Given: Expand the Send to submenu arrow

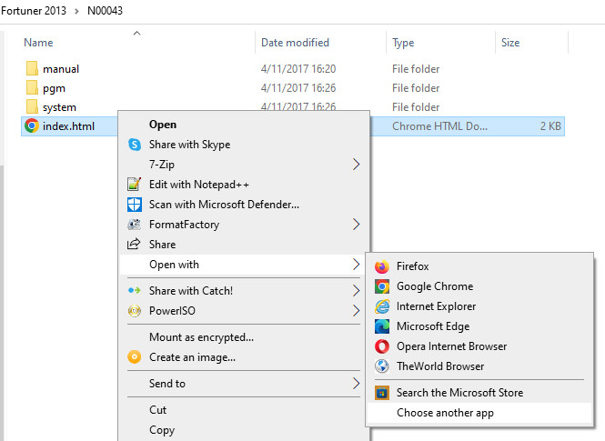Looking at the screenshot, I should coord(356,384).
